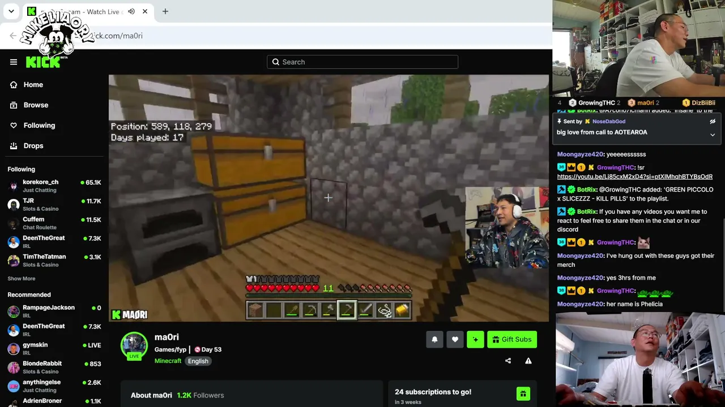This screenshot has height=407, width=725.
Task: Click the browser address bar
Action: [317, 36]
